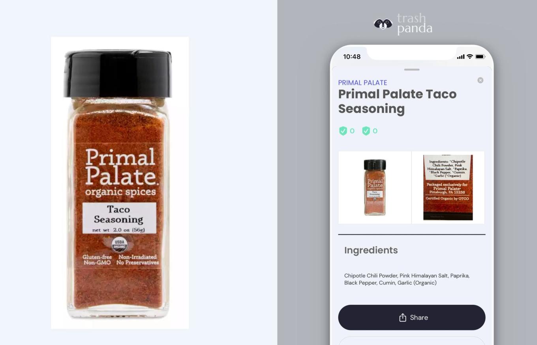Tap the Share button
537x345 pixels.
(411, 317)
